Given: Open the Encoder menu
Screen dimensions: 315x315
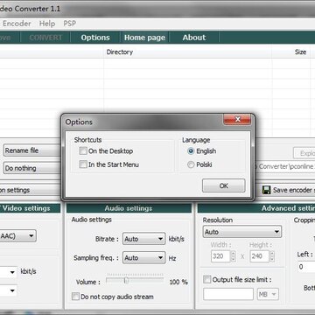Looking at the screenshot, I should (x=17, y=24).
